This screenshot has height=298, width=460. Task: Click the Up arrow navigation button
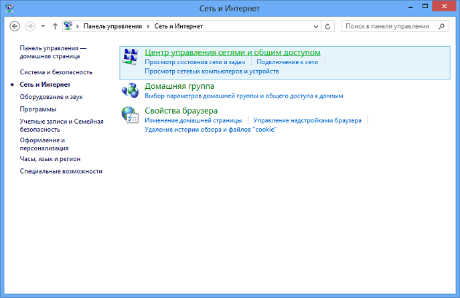point(55,27)
